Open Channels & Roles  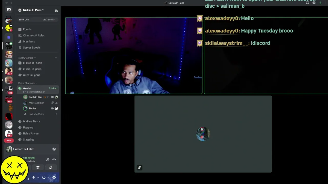pyautogui.click(x=38, y=36)
